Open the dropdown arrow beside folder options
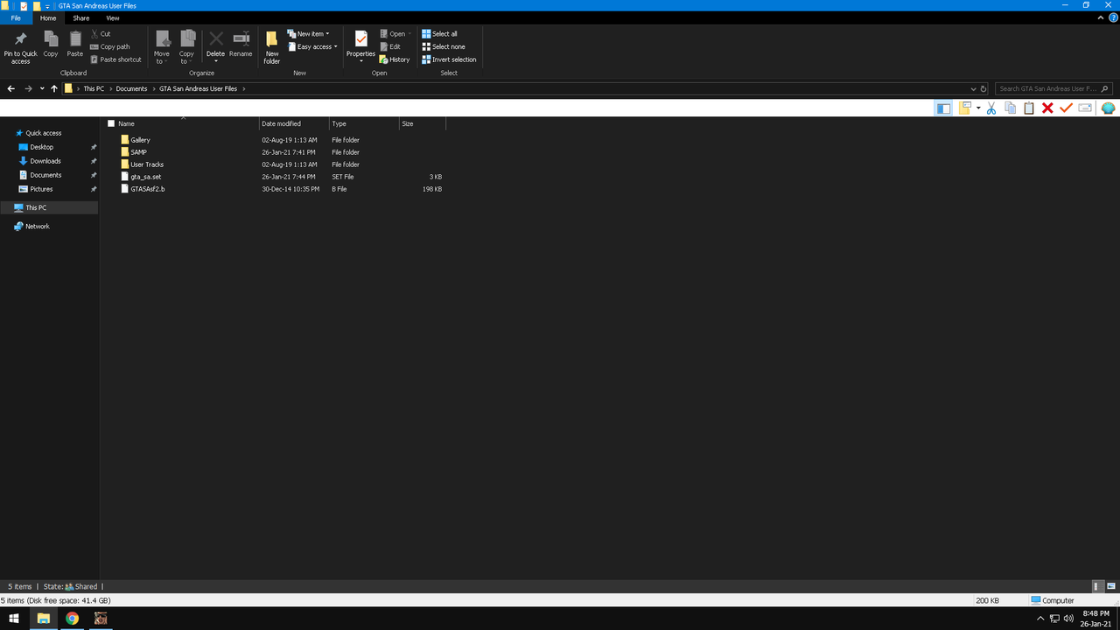 pos(978,108)
